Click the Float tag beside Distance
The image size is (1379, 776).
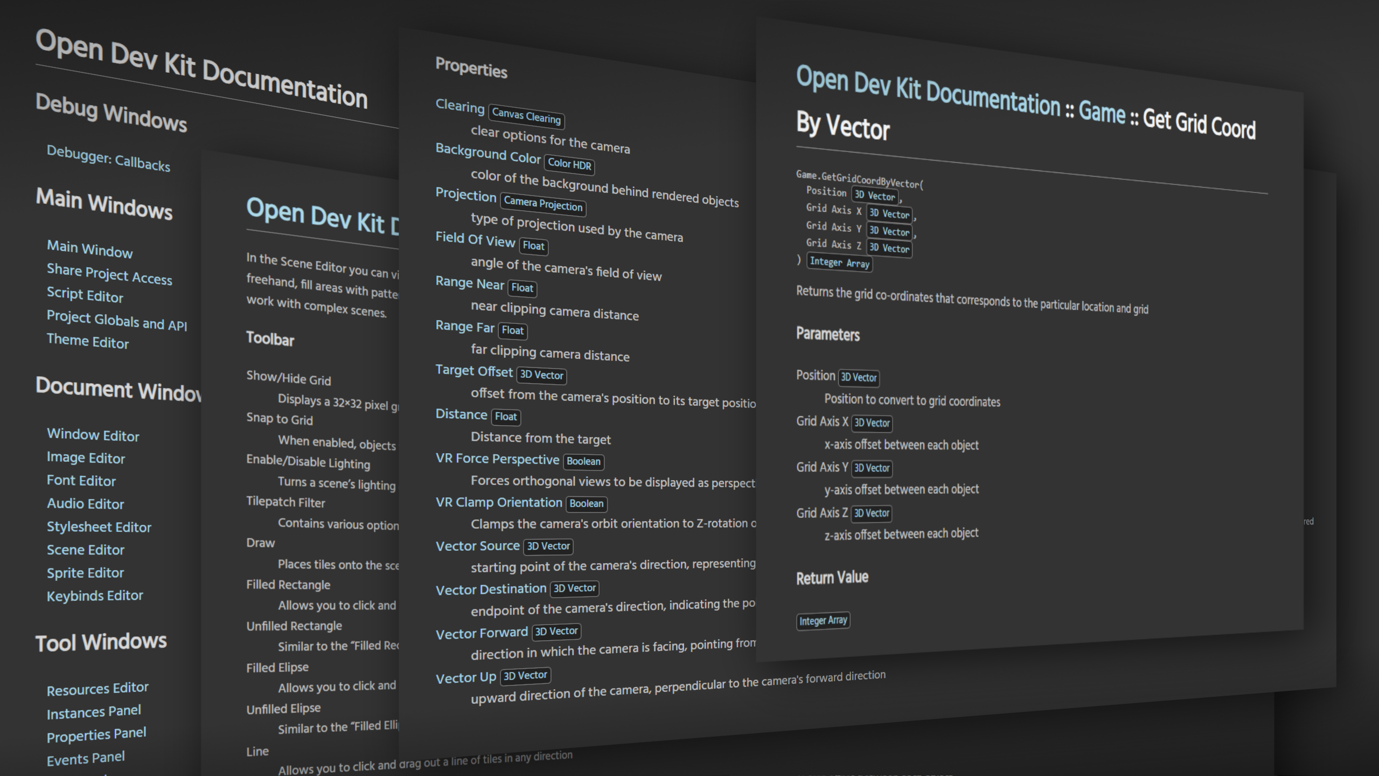click(506, 417)
